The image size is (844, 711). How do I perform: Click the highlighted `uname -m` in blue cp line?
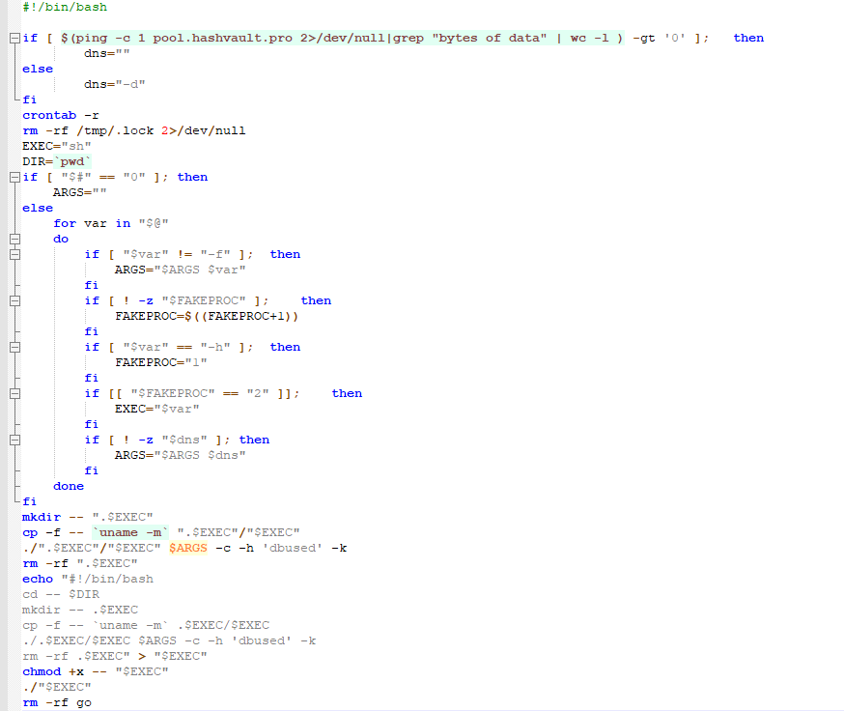coord(130,532)
